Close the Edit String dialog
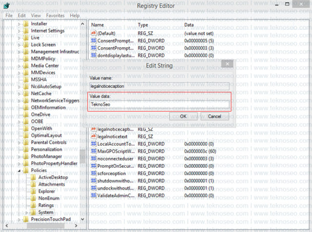The height and width of the screenshot is (232, 312). 227,64
